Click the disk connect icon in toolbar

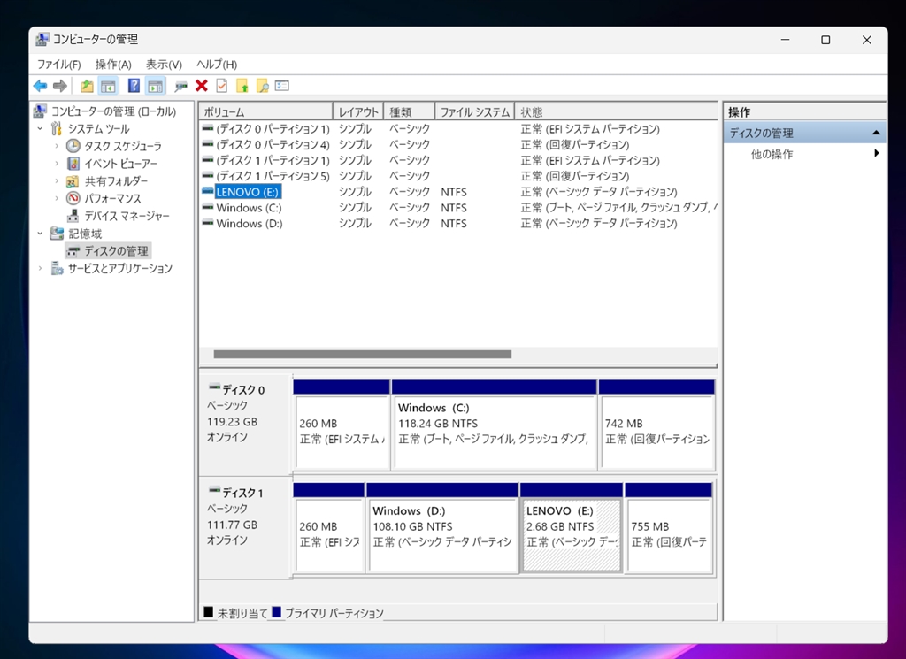(181, 86)
